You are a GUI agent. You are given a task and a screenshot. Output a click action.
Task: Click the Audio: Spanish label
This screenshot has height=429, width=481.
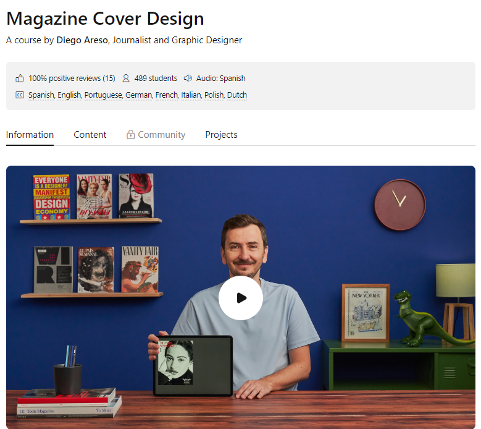pos(220,79)
